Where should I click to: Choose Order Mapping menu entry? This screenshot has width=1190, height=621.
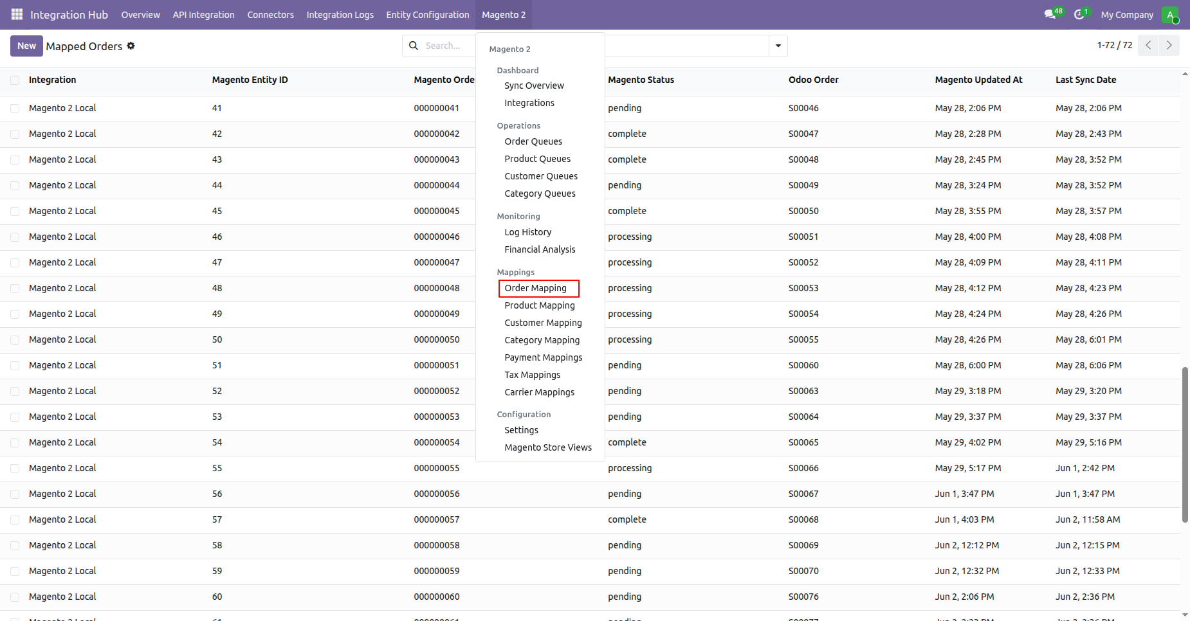click(535, 288)
